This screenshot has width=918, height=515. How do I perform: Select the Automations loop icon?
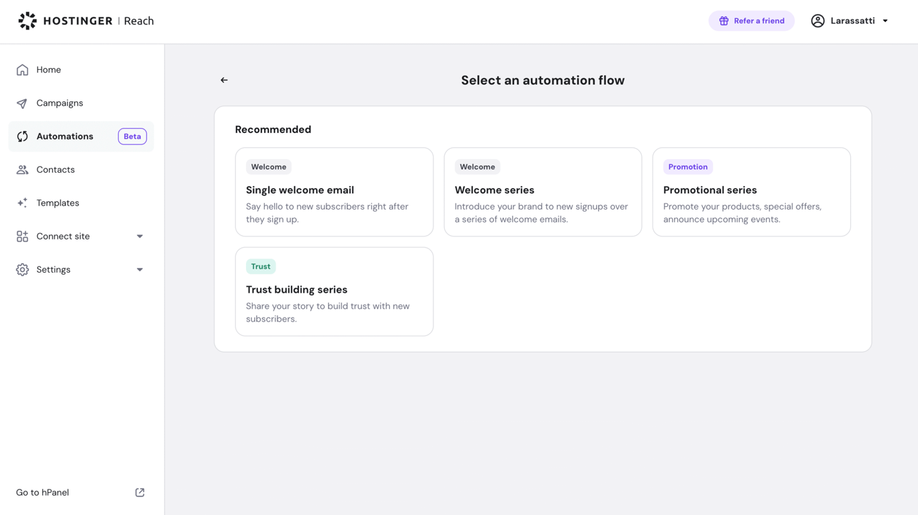click(x=22, y=136)
